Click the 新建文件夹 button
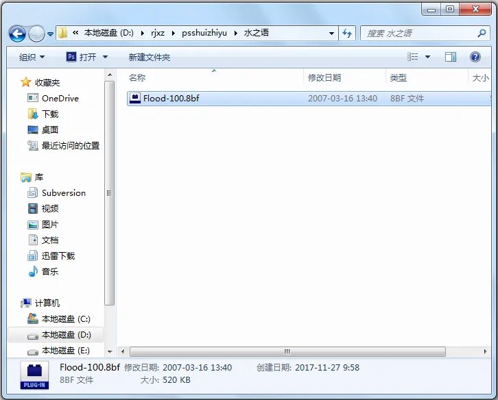The width and height of the screenshot is (498, 400). point(149,57)
